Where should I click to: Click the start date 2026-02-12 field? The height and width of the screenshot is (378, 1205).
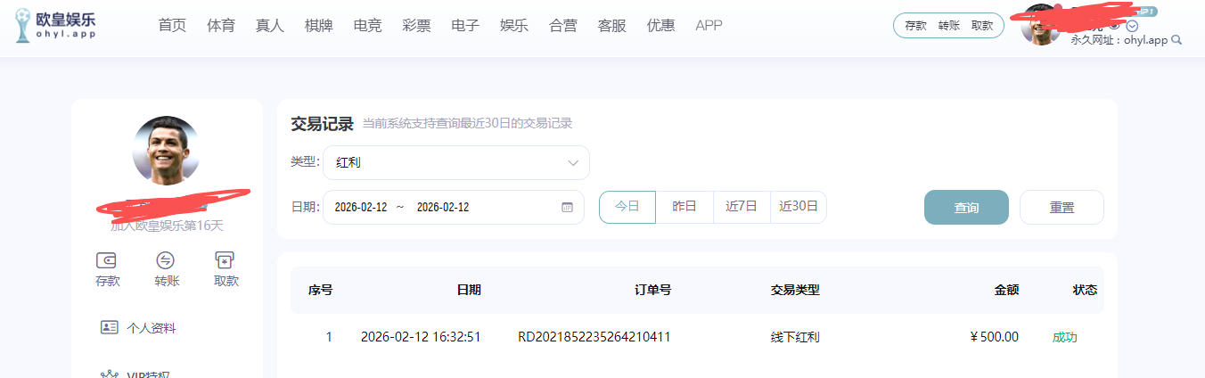[x=361, y=207]
